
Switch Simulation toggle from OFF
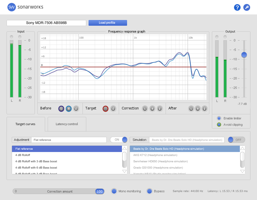click(x=236, y=140)
